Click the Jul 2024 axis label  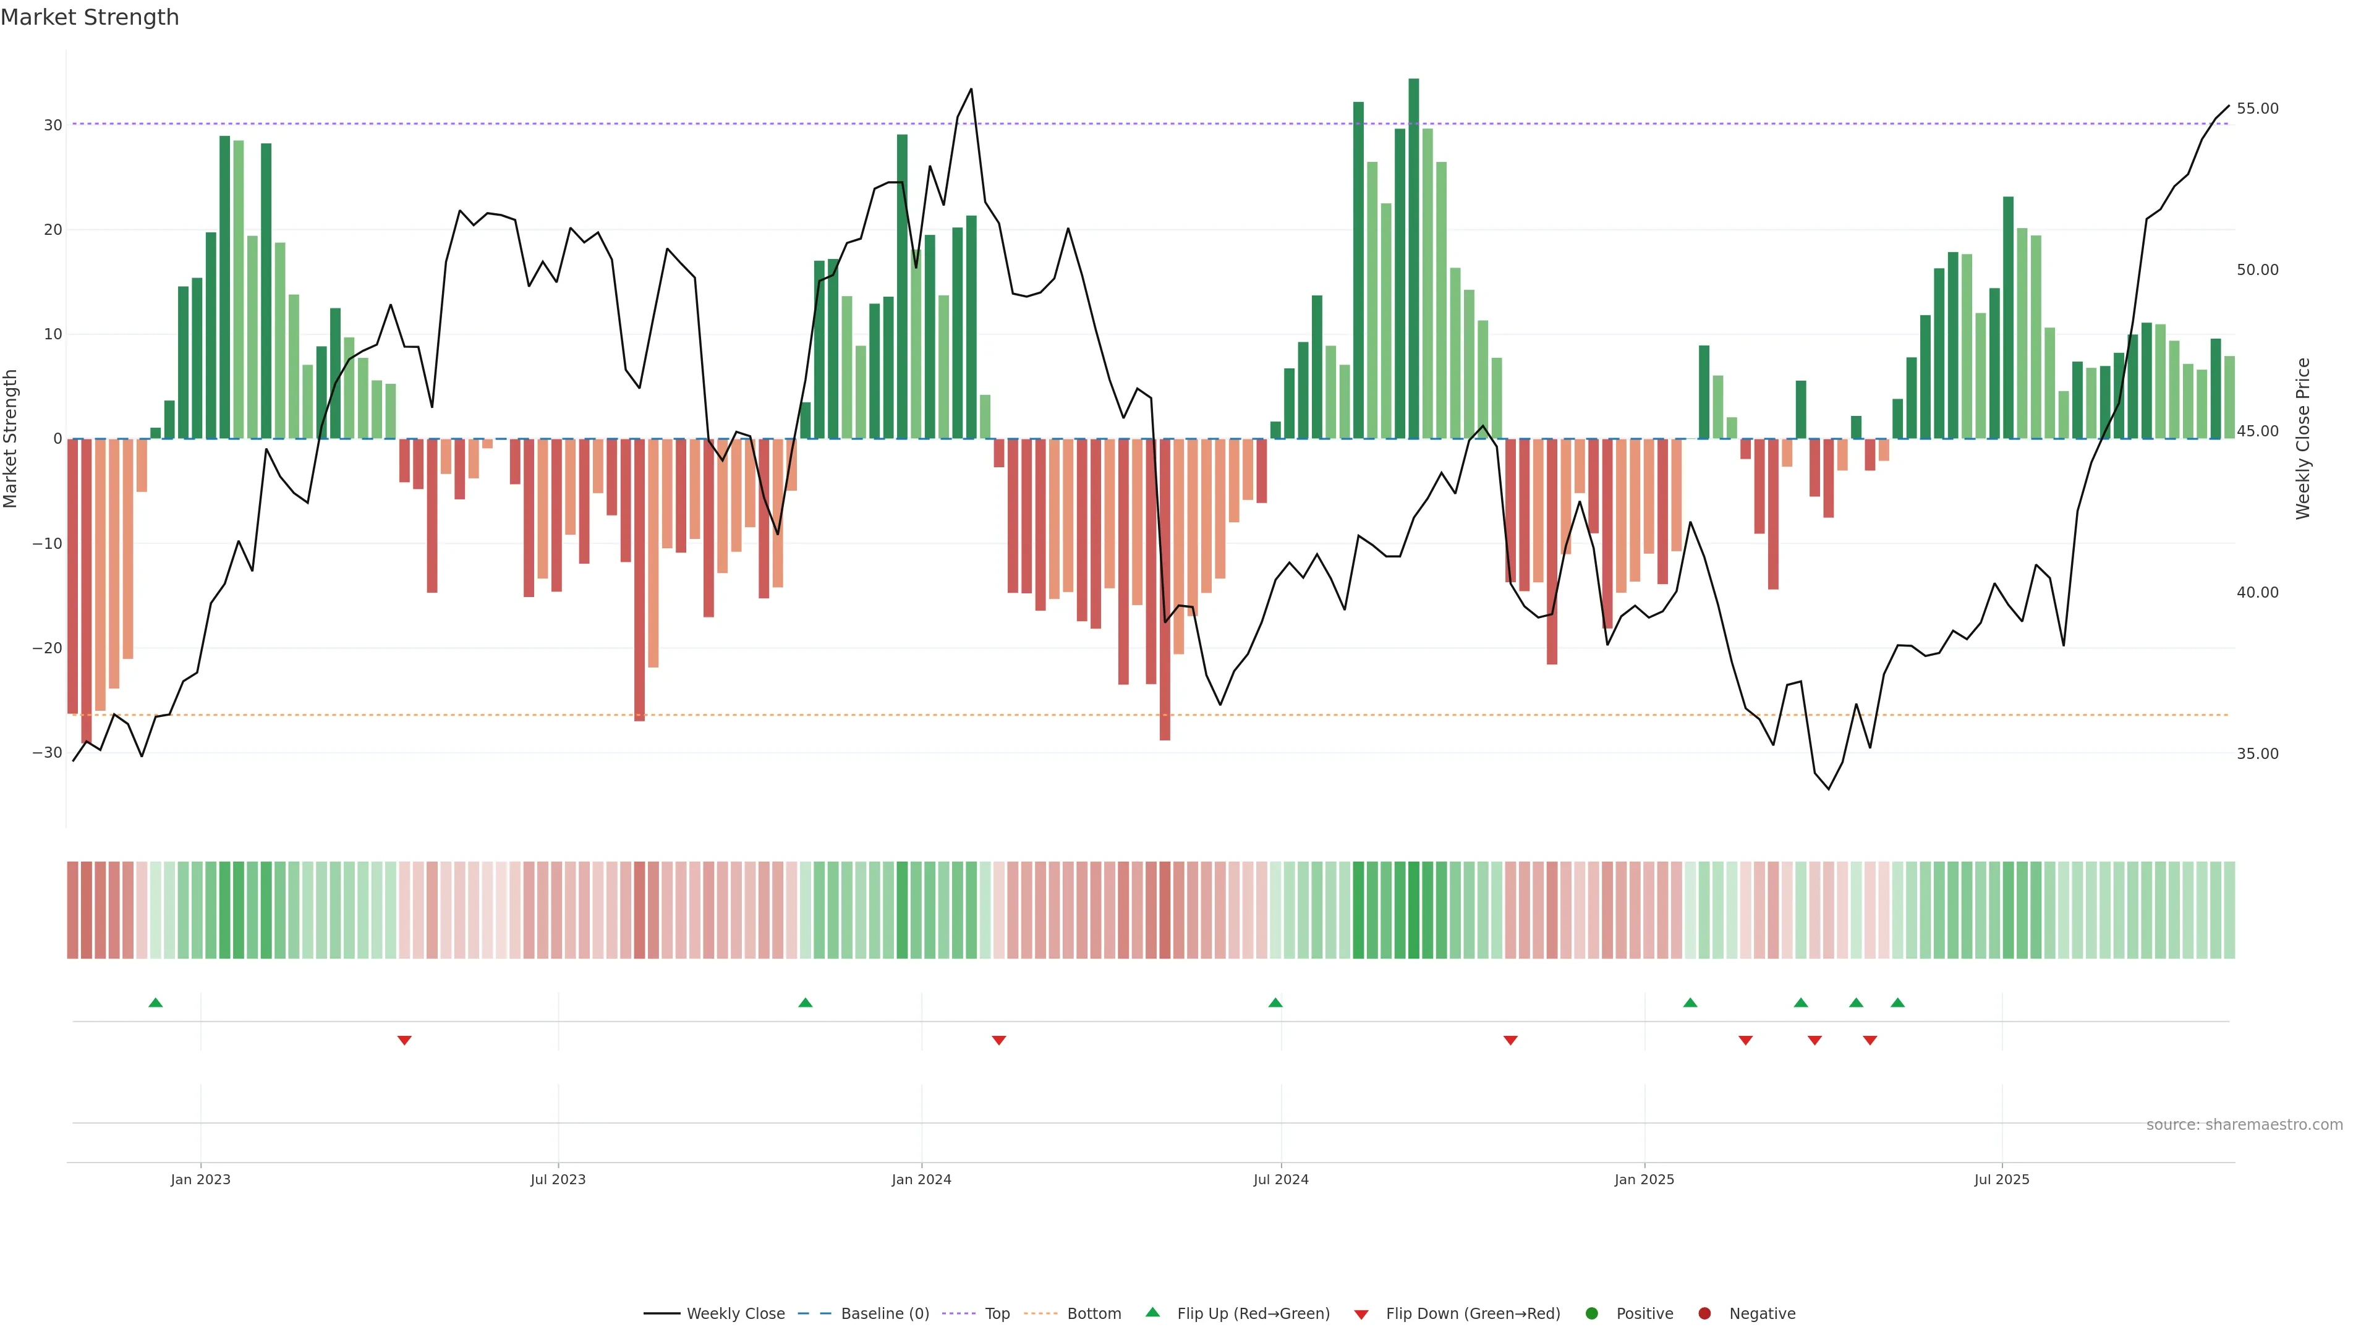pos(1280,1179)
